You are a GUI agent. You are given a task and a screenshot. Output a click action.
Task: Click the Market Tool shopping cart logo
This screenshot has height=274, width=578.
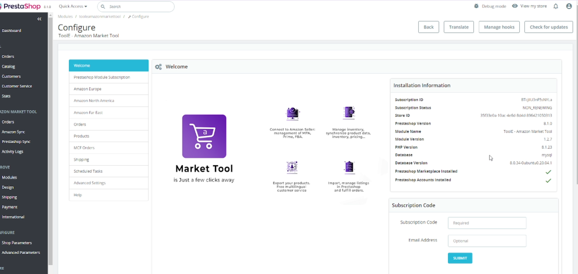coord(204,136)
